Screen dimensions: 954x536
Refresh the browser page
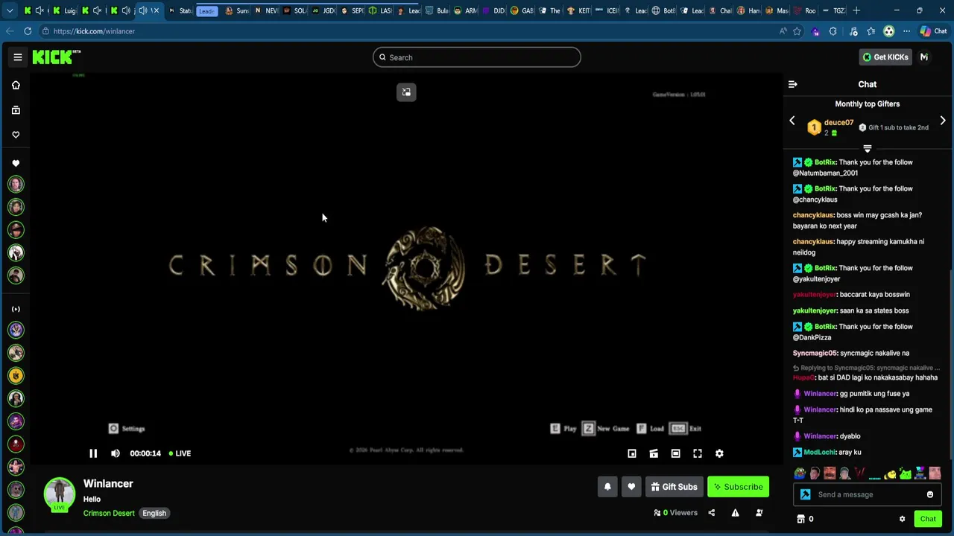coord(28,31)
